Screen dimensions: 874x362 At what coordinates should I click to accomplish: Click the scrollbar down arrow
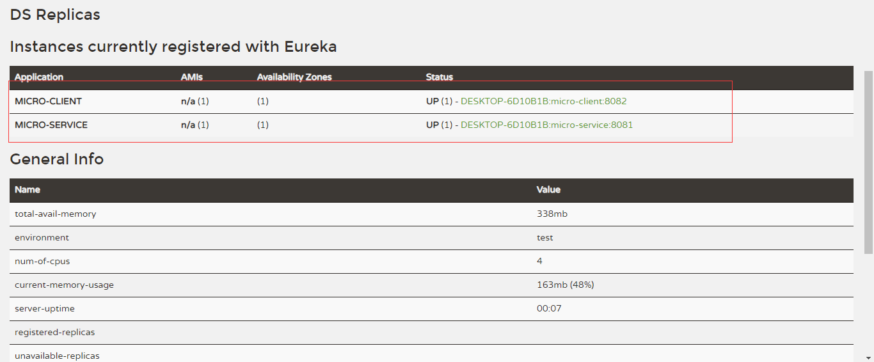[868, 357]
